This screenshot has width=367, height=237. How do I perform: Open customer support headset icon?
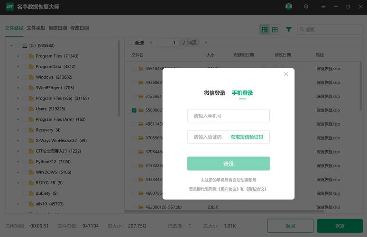(x=306, y=7)
